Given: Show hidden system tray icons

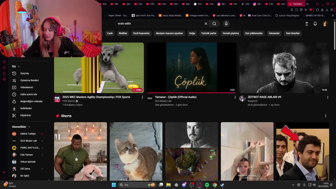Looking at the screenshot, I should 293,185.
